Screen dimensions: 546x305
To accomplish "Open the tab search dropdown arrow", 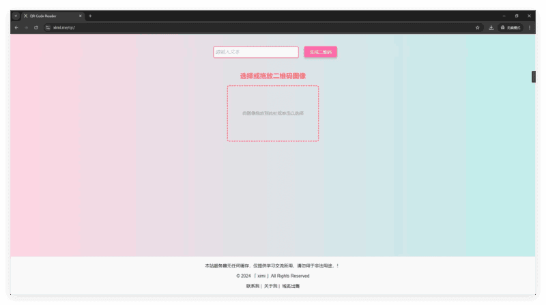I will [16, 16].
